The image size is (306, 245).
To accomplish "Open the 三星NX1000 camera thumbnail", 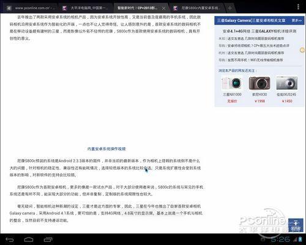I will 232,83.
